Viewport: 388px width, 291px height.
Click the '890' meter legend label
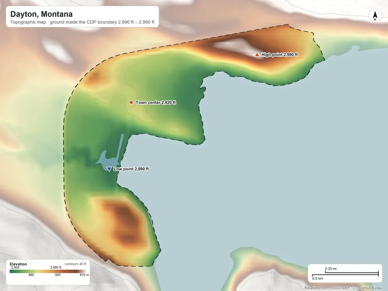(x=31, y=275)
